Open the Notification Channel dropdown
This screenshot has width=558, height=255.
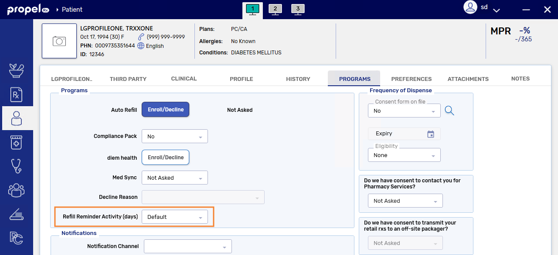[188, 246]
